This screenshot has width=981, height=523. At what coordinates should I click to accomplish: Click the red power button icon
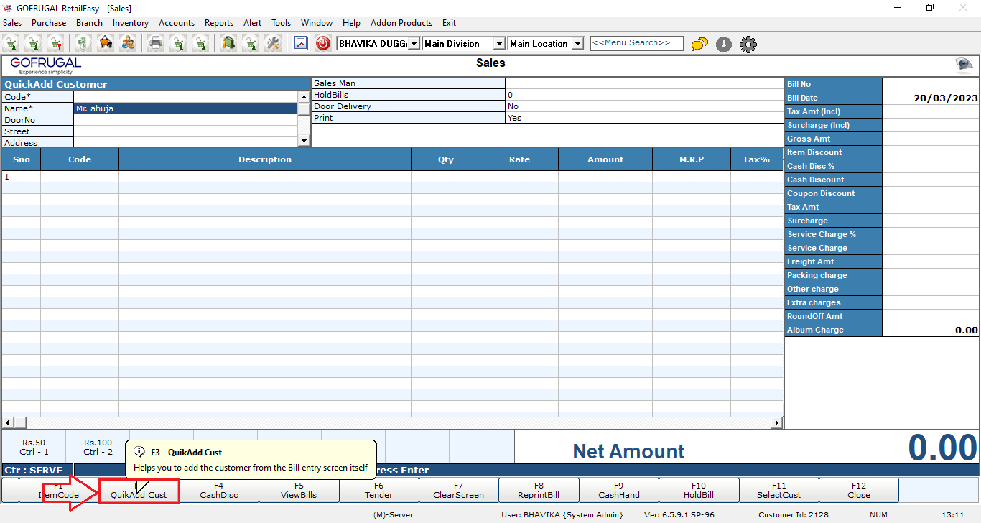pyautogui.click(x=323, y=44)
